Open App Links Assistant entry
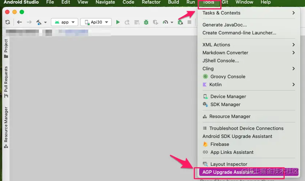The image size is (305, 181). click(249, 152)
